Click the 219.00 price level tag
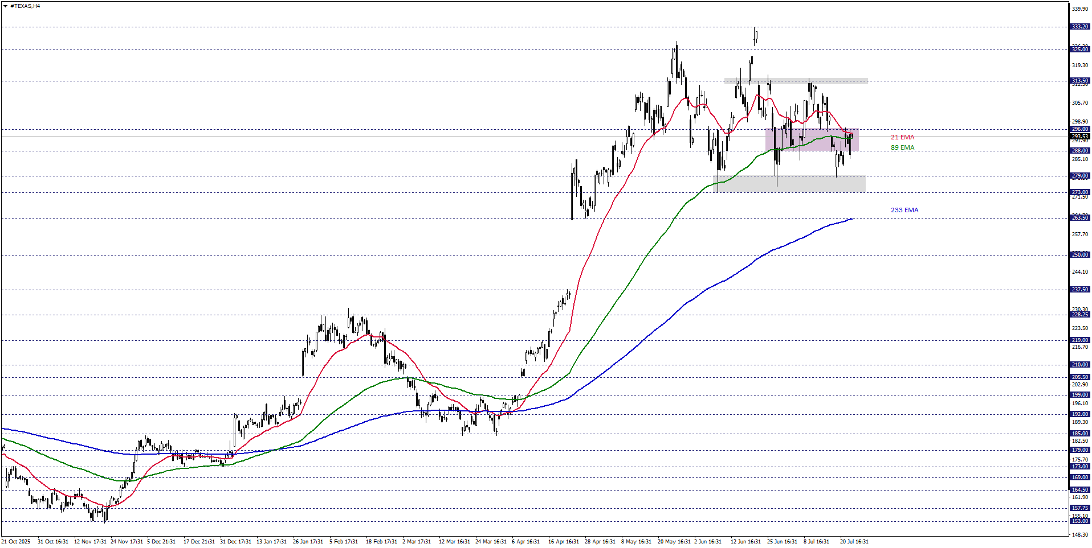 coord(1079,340)
